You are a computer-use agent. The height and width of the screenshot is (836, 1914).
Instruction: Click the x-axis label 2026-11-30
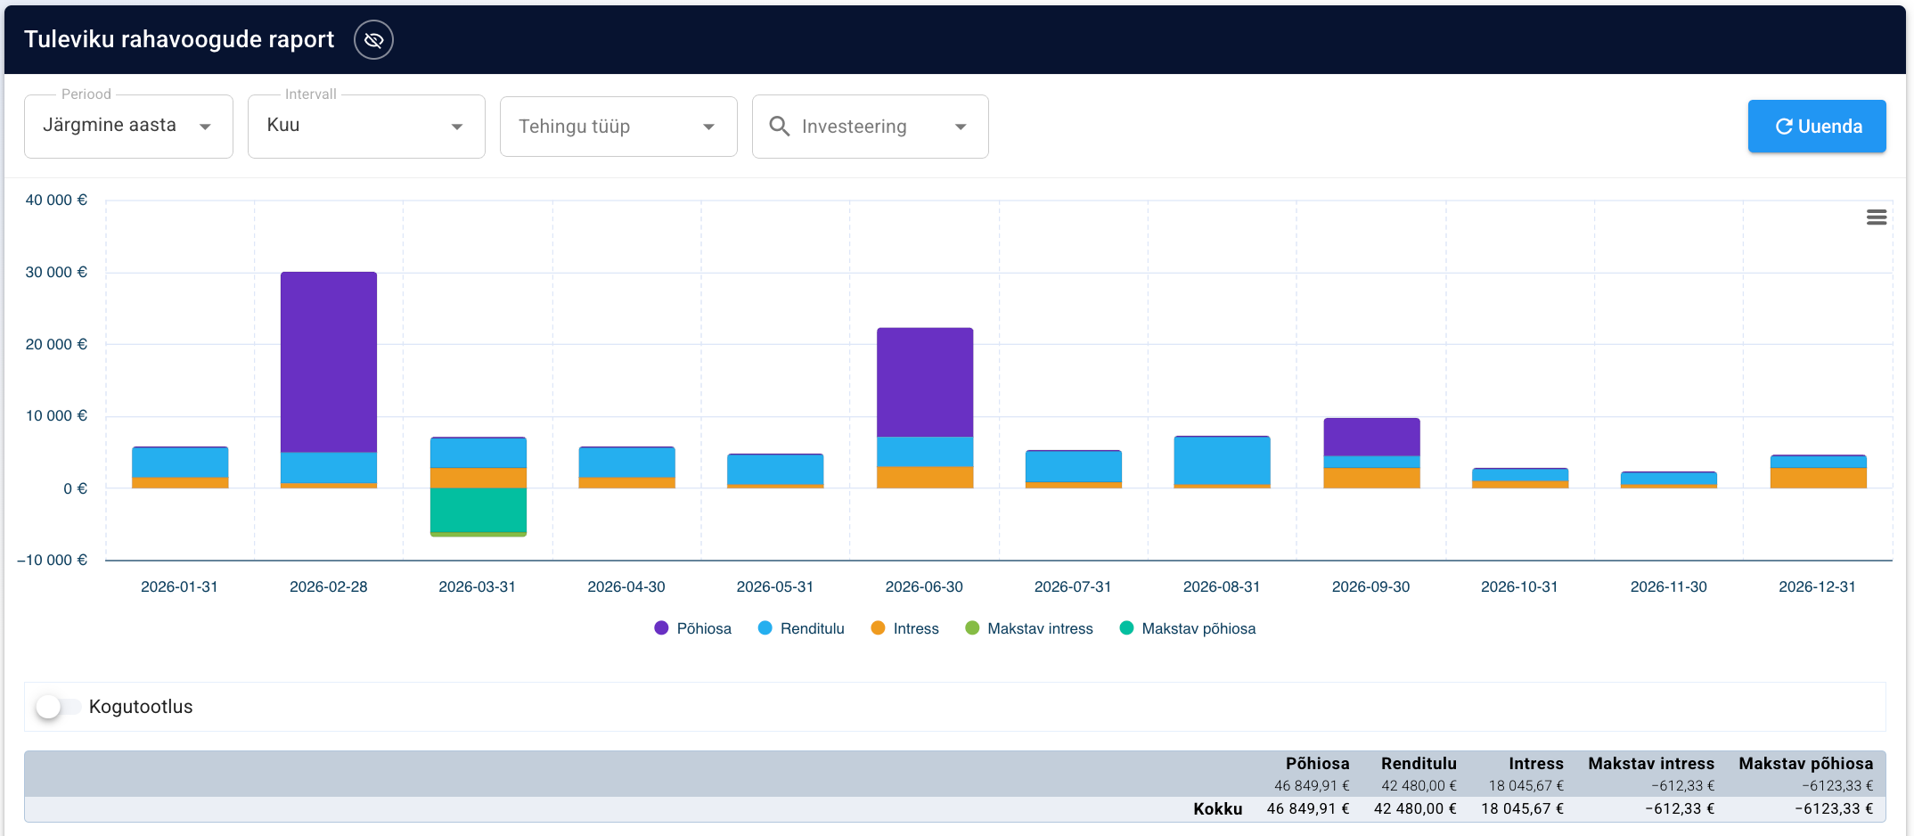coord(1669,586)
